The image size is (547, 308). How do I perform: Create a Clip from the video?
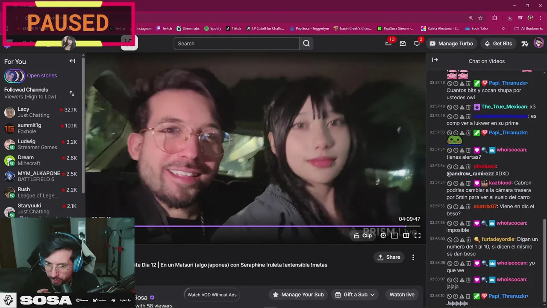(x=363, y=235)
